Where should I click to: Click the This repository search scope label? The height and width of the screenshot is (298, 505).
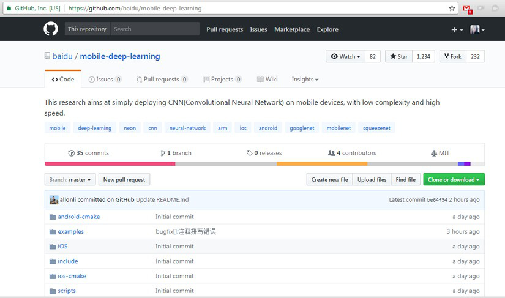click(x=88, y=29)
